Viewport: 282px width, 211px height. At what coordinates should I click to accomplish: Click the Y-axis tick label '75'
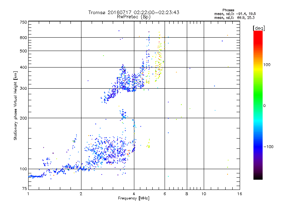(x=25, y=188)
